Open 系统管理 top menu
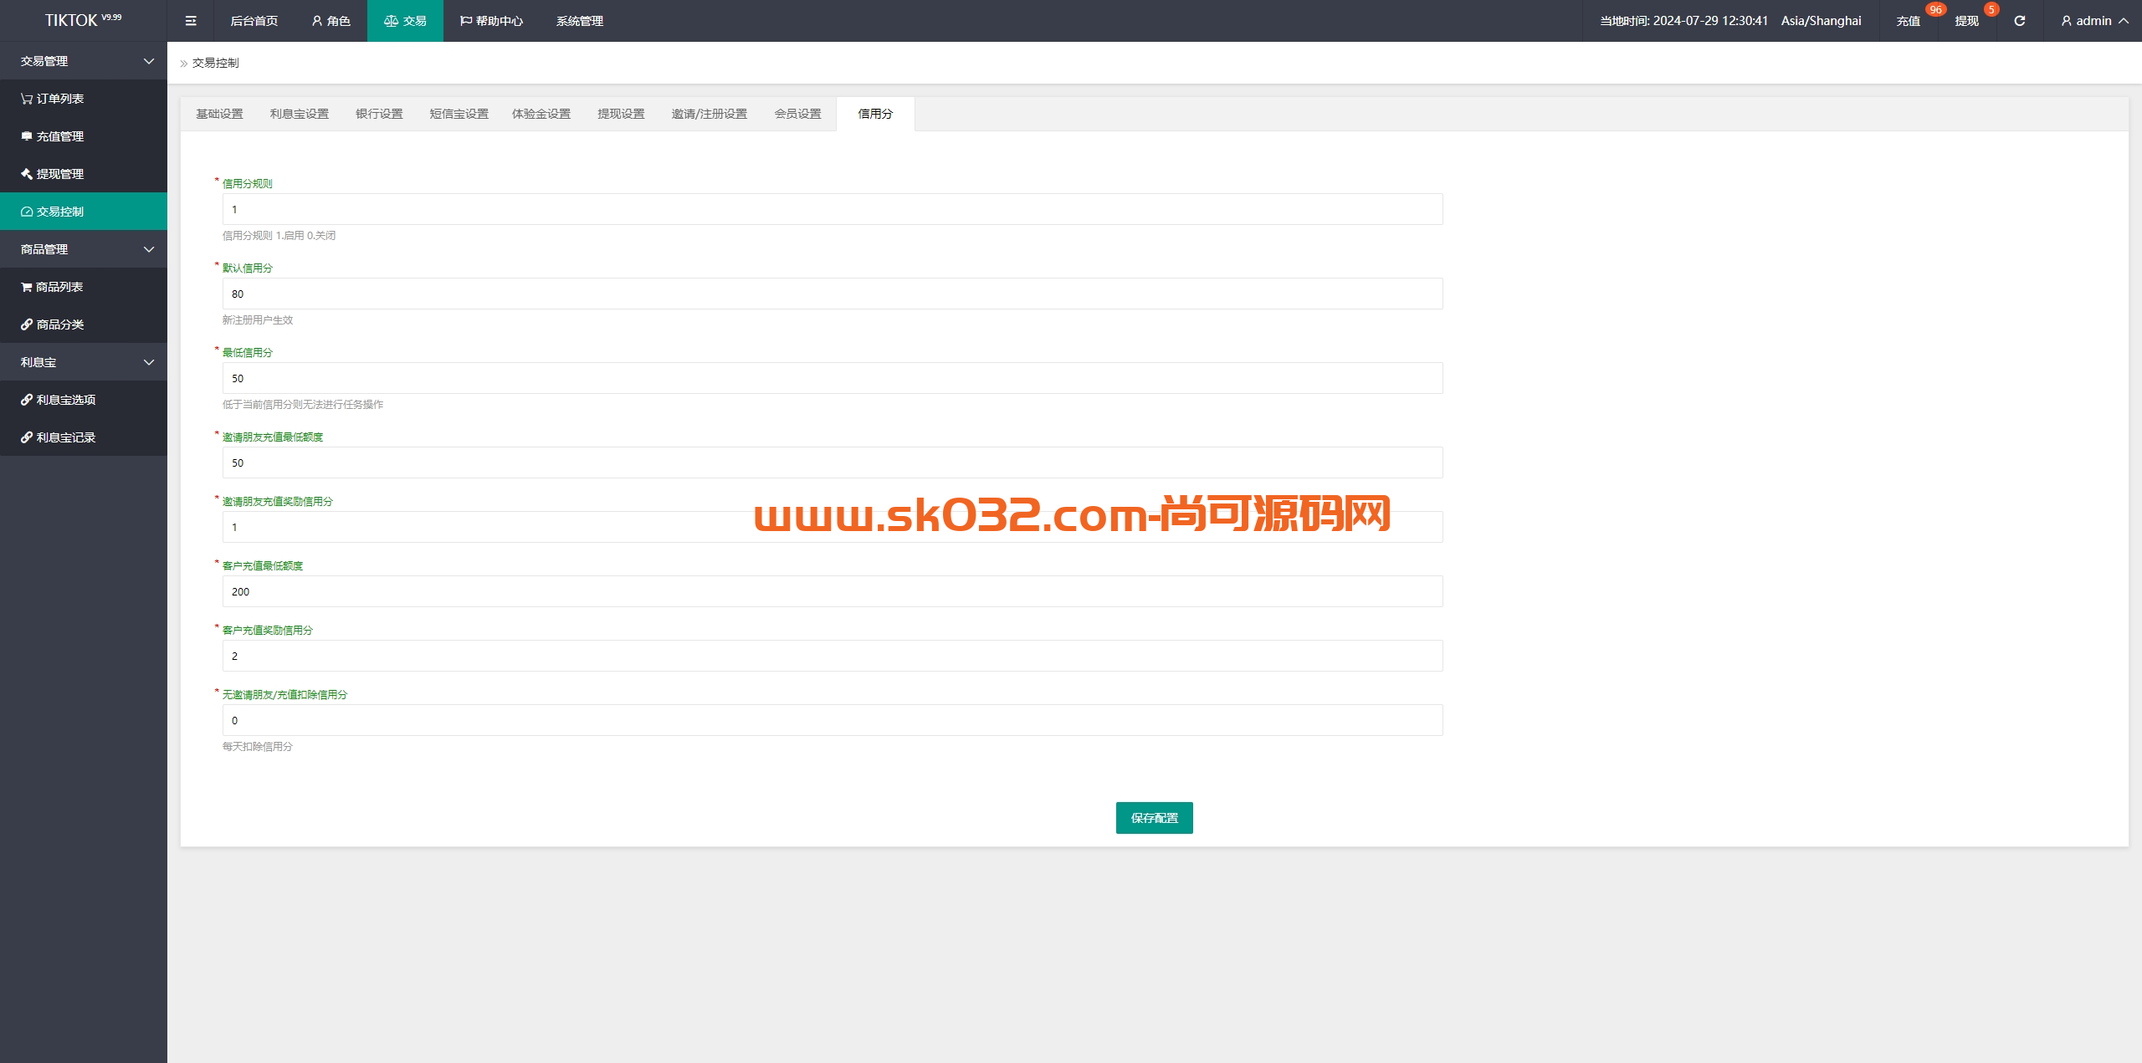Screen dimensions: 2142x1063 pyautogui.click(x=580, y=21)
